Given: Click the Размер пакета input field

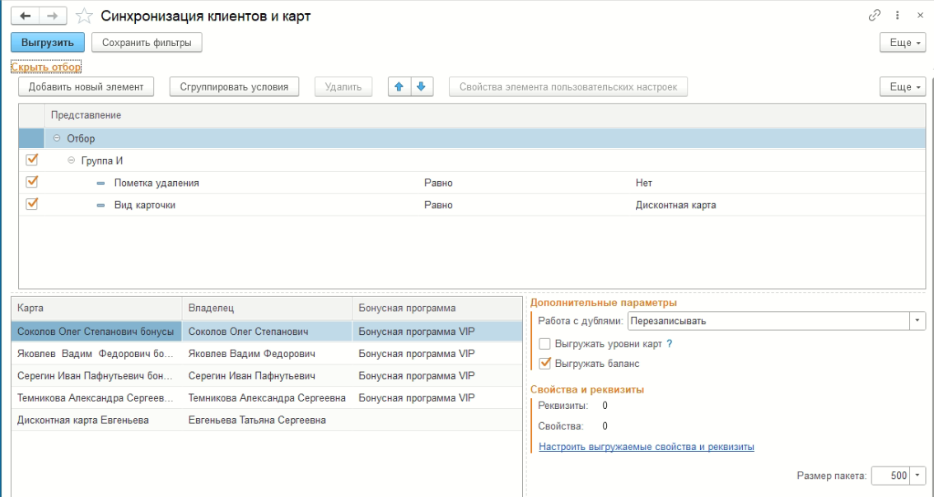Looking at the screenshot, I should [x=890, y=476].
